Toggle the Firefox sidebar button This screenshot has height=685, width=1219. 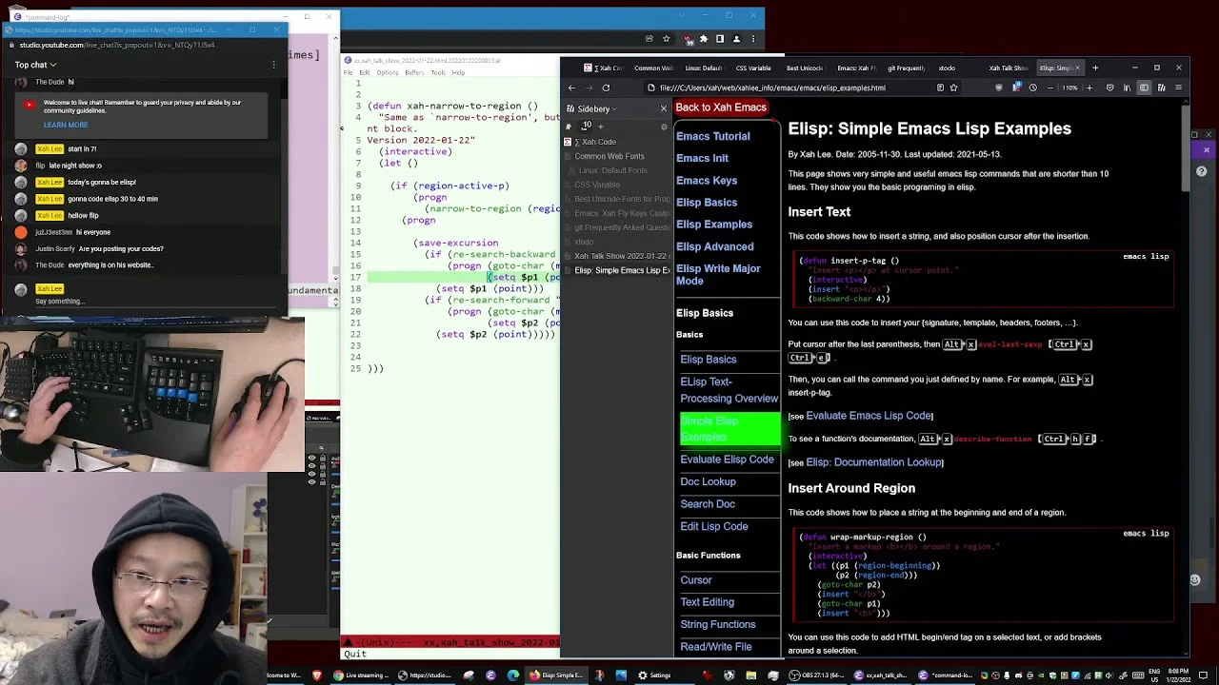1144,88
